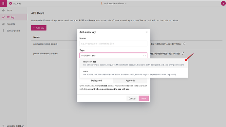Click the Actions app title
The height and width of the screenshot is (127, 226).
click(17, 4)
